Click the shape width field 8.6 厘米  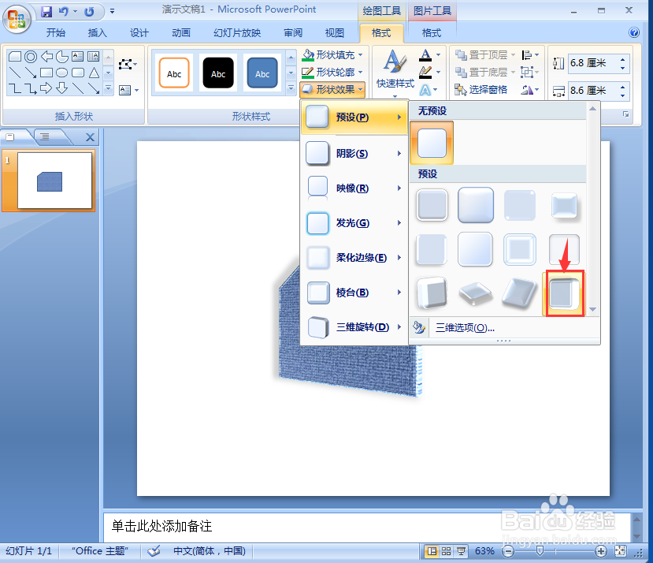point(593,91)
